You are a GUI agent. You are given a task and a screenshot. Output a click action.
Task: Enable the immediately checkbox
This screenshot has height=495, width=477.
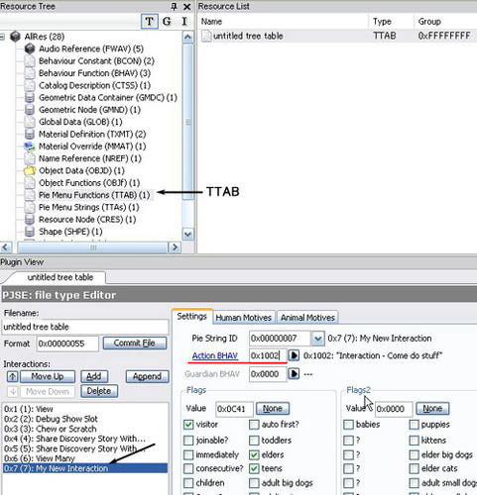coord(188,454)
